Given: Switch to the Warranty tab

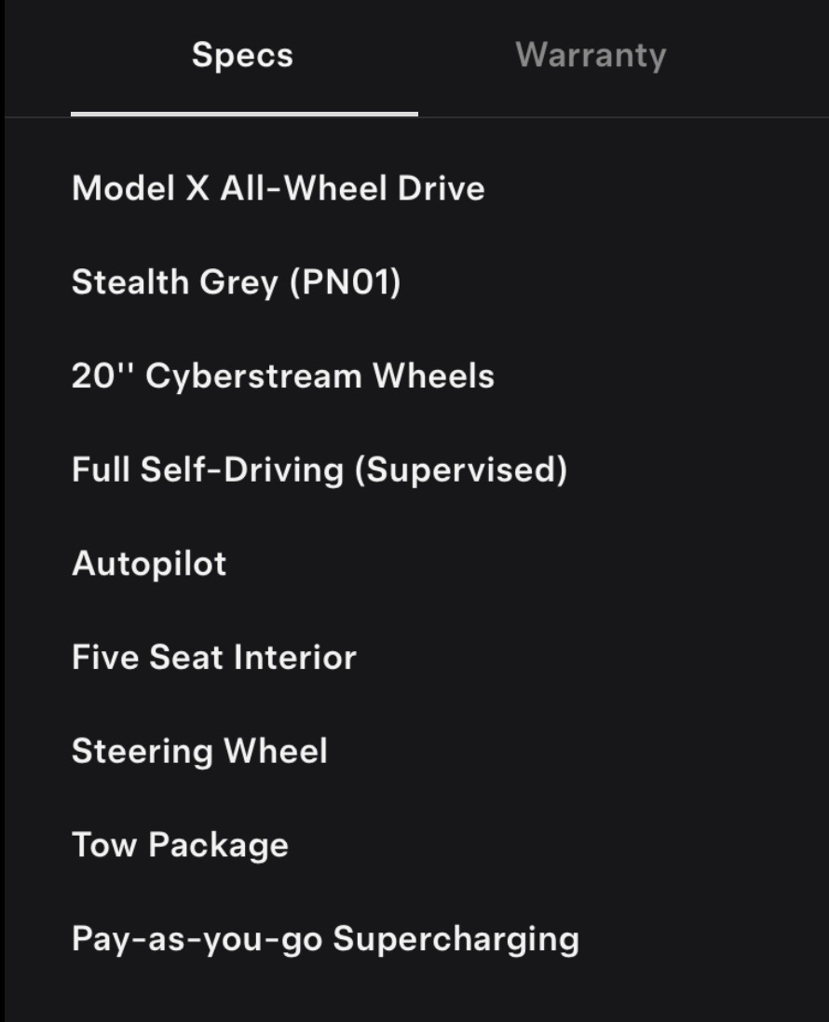Looking at the screenshot, I should click(591, 56).
